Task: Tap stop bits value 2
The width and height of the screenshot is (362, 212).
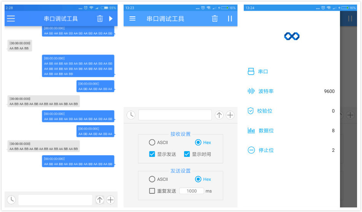Action: [x=333, y=150]
